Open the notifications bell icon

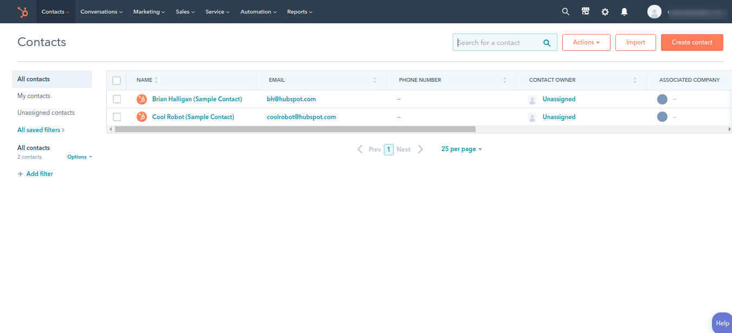[624, 11]
